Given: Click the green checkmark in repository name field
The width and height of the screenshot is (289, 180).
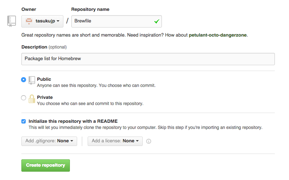Looking at the screenshot, I should pyautogui.click(x=157, y=21).
